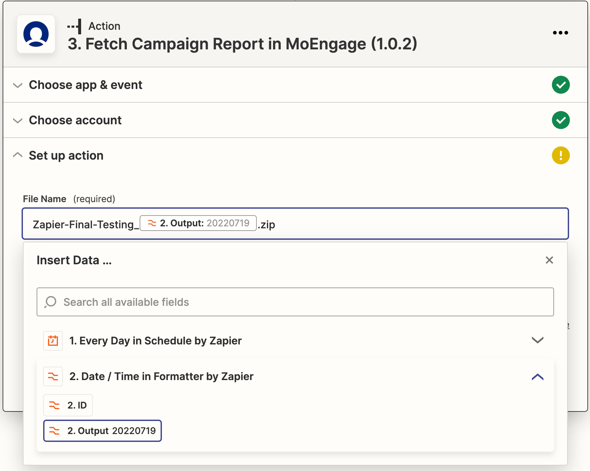This screenshot has width=590, height=471.
Task: Click the step title Fetch Campaign Report in MoEngage
Action: pyautogui.click(x=242, y=44)
